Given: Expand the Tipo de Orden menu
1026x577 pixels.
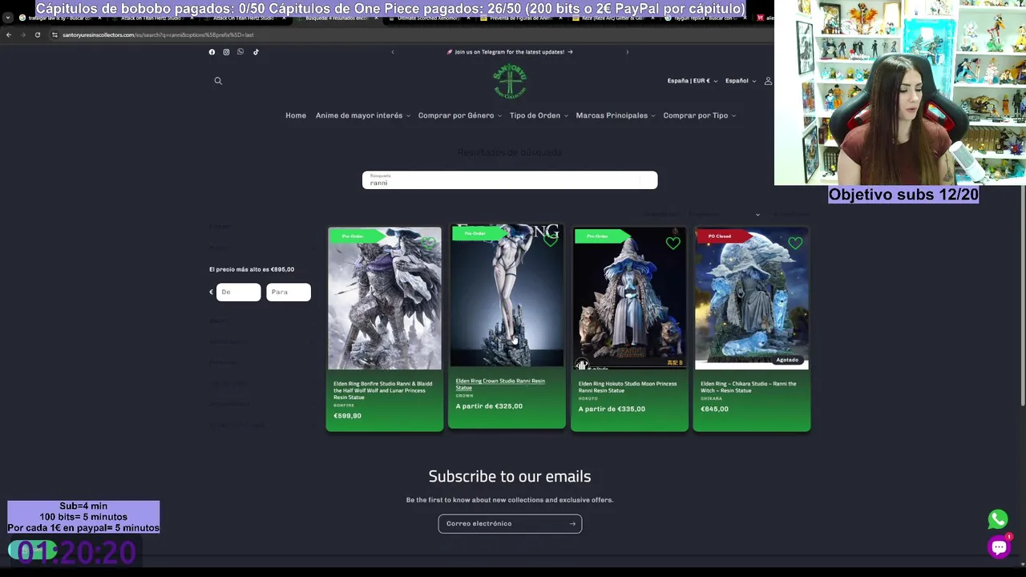Looking at the screenshot, I should point(539,115).
